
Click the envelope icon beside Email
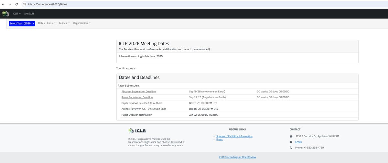(x=291, y=142)
